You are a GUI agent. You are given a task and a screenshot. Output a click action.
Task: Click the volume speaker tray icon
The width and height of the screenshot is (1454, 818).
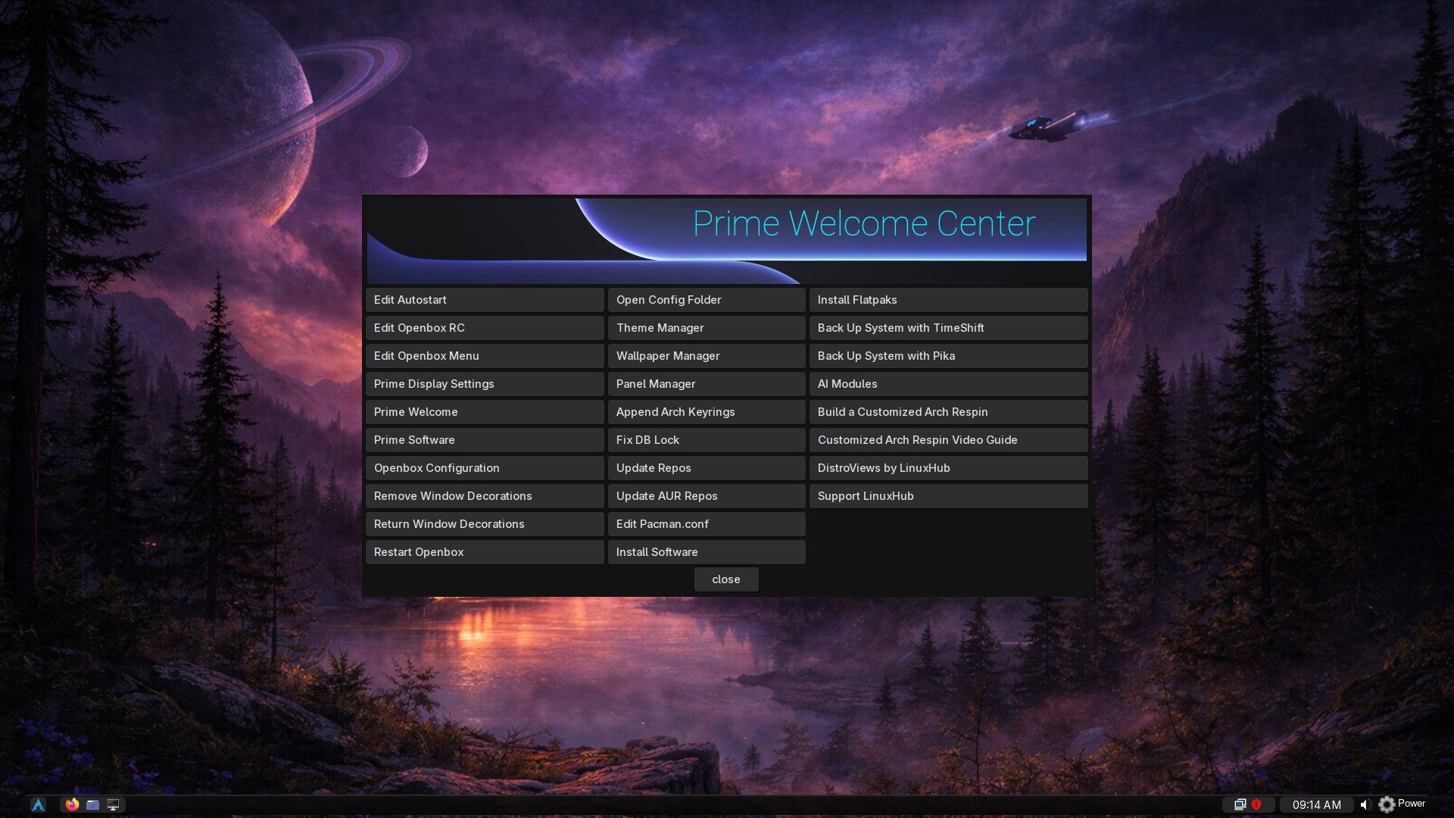[x=1365, y=805]
